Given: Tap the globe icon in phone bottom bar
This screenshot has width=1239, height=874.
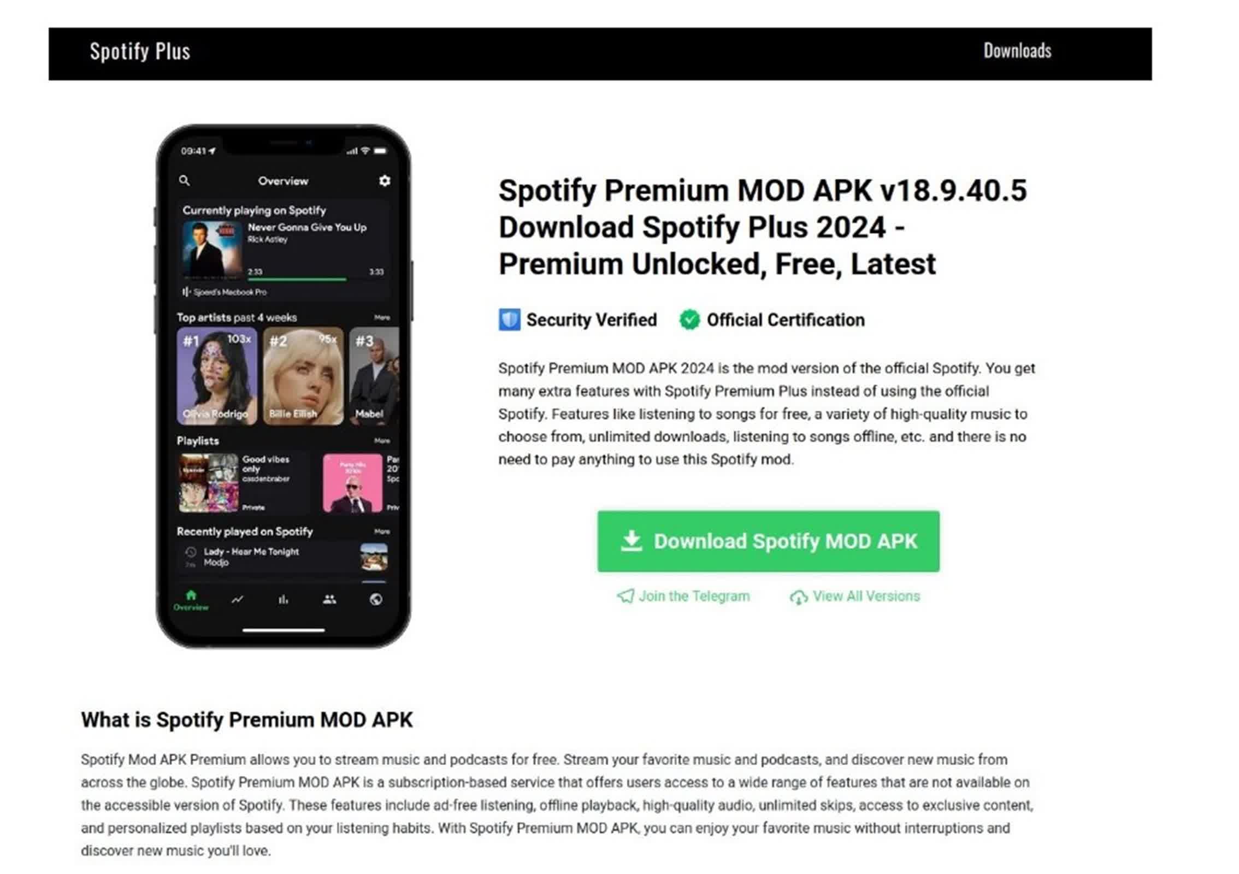Looking at the screenshot, I should [376, 599].
